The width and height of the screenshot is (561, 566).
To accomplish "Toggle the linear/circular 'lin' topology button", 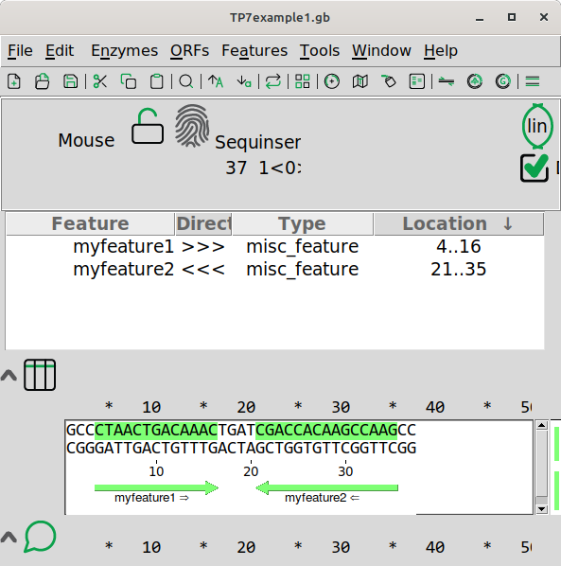I will (x=537, y=126).
